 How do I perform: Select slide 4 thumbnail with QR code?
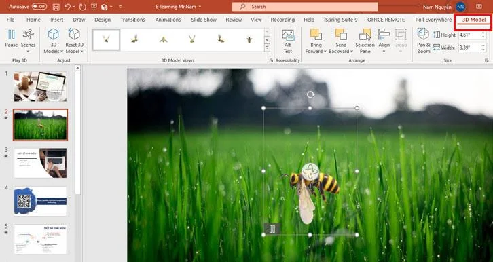click(x=40, y=201)
